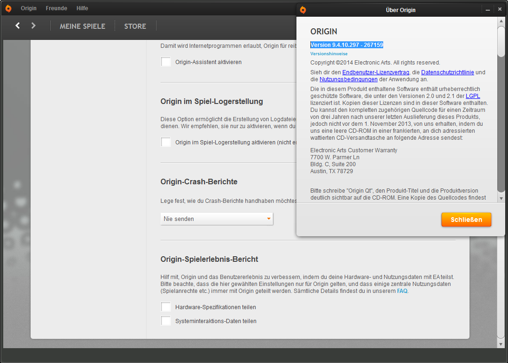Screen dimensions: 508x363
Task: Click the Origin logo in Über Origin dialog
Action: coord(303,10)
